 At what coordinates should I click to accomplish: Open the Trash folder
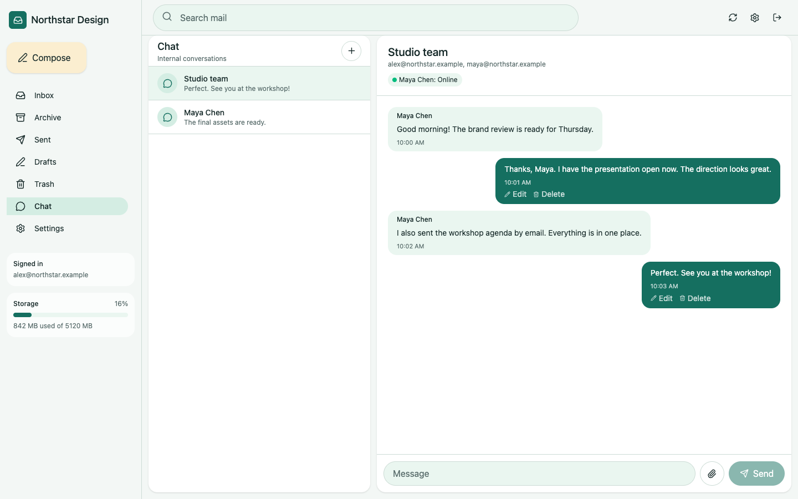click(x=67, y=184)
